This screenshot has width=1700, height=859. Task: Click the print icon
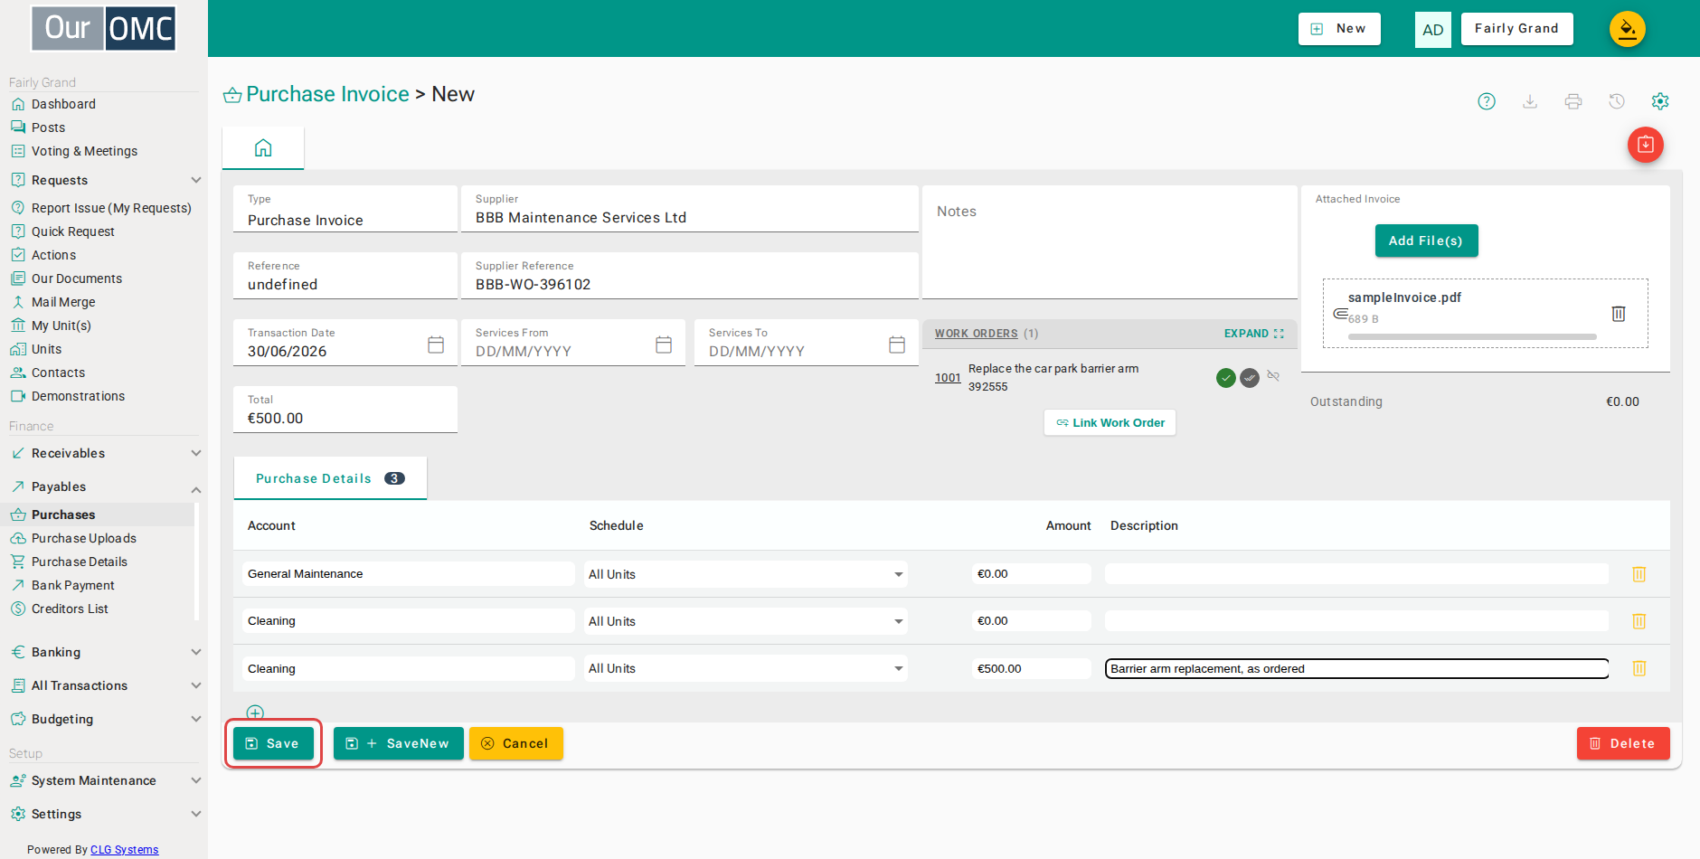[1573, 101]
